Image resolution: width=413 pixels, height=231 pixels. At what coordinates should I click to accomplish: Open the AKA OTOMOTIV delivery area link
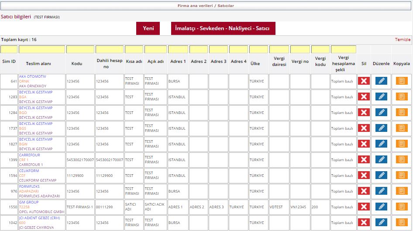(32, 76)
